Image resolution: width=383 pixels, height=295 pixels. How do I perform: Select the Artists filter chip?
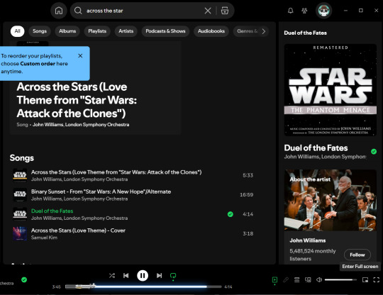pos(126,31)
